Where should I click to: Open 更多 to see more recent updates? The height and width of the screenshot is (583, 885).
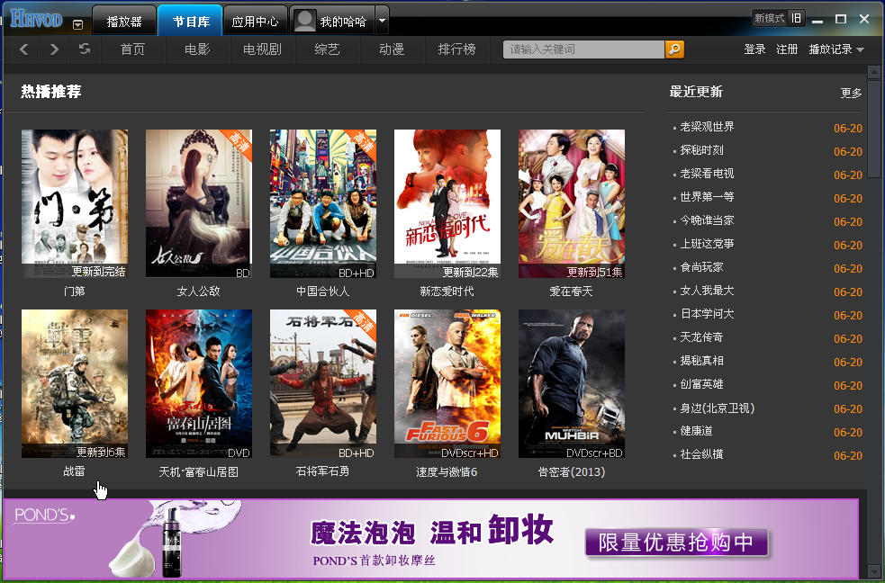851,92
